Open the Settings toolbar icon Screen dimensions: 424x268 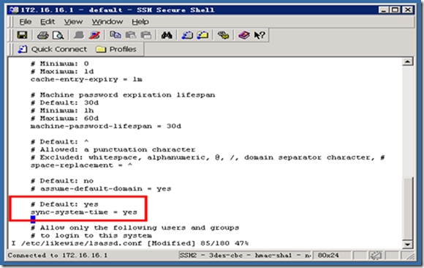click(x=224, y=35)
